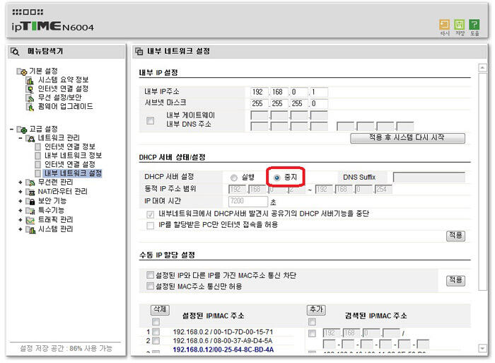Click the 특수기능 icon
The width and height of the screenshot is (495, 363).
30,210
